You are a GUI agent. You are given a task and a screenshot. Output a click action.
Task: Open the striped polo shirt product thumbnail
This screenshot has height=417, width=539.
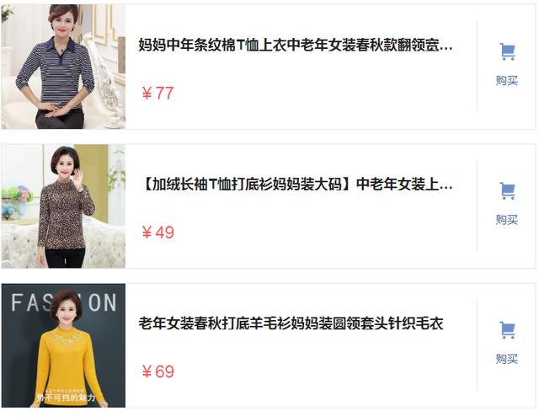click(x=63, y=67)
